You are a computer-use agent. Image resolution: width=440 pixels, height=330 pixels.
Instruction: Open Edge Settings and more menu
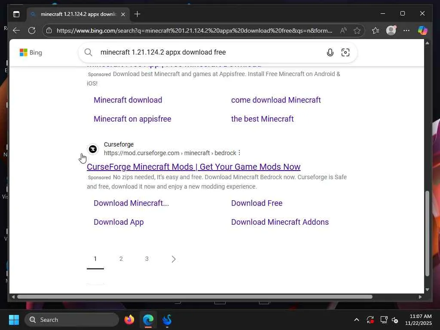tap(406, 31)
